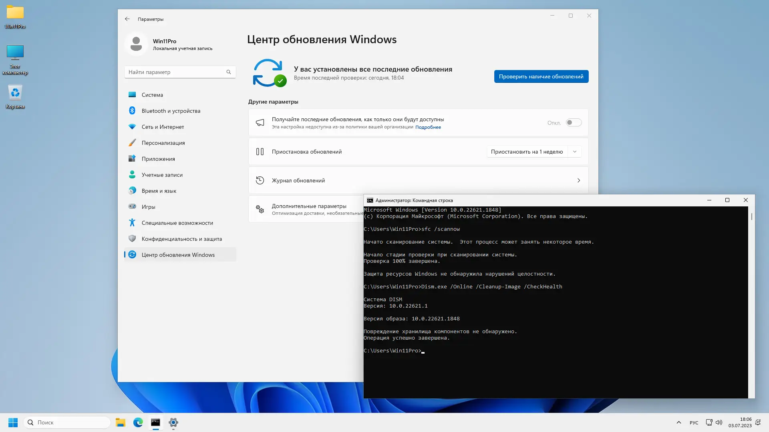Click the back arrow in Settings window
The height and width of the screenshot is (432, 769).
[127, 19]
